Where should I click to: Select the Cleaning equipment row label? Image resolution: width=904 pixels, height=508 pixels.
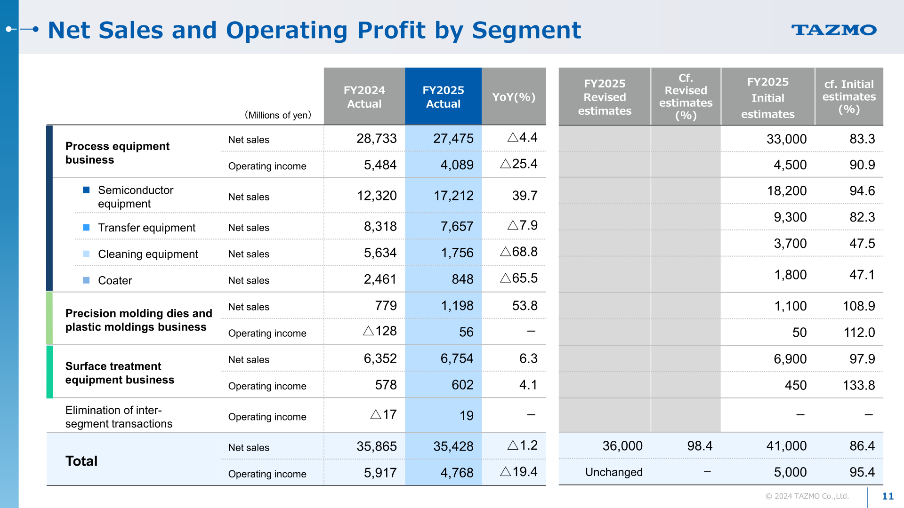tap(148, 254)
